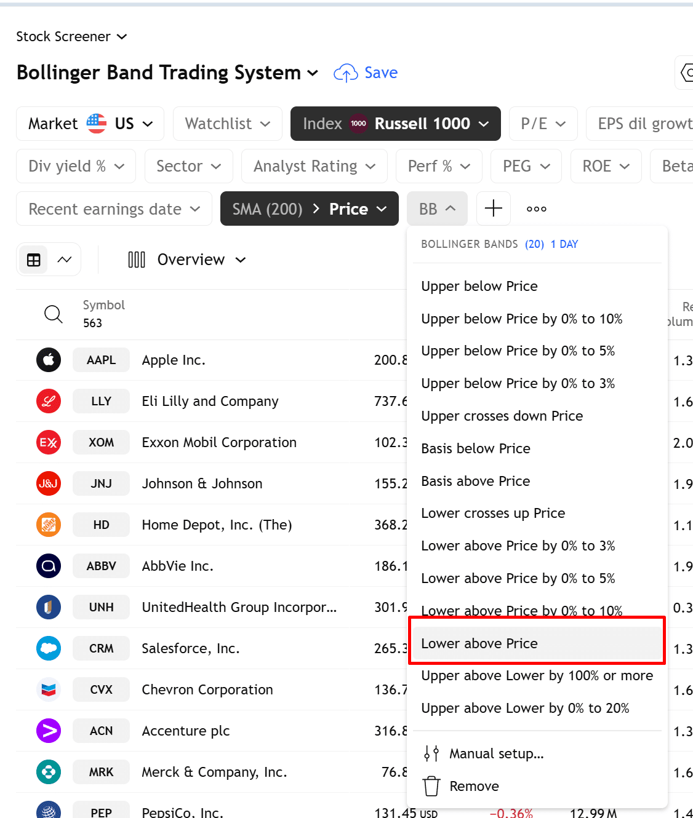The height and width of the screenshot is (818, 693).
Task: Click the Chevron logo icon
Action: [x=49, y=689]
